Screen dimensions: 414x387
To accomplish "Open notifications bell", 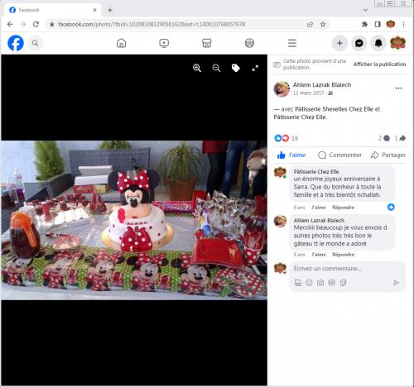I will [x=378, y=43].
